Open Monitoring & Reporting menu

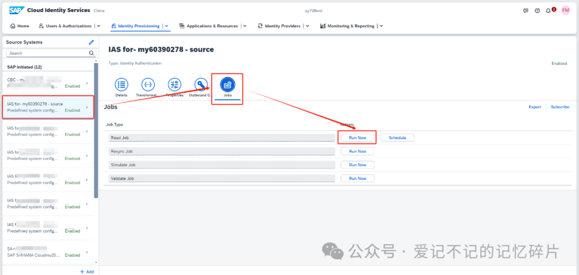pos(347,26)
